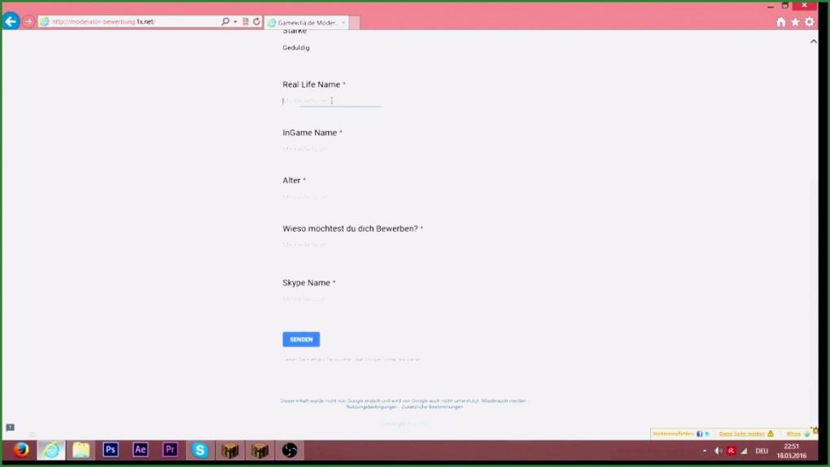Image resolution: width=830 pixels, height=467 pixels.
Task: Launch Photoshop from the taskbar
Action: pos(111,450)
